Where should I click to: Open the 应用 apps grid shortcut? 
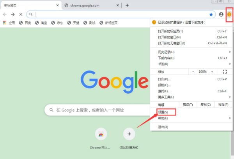pos(9,23)
